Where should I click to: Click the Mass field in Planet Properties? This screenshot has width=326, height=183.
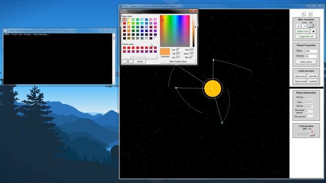pyautogui.click(x=311, y=51)
